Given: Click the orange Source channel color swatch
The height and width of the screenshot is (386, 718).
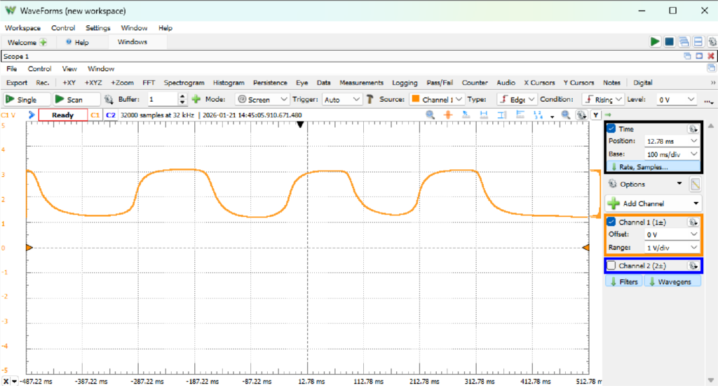Looking at the screenshot, I should [x=415, y=100].
